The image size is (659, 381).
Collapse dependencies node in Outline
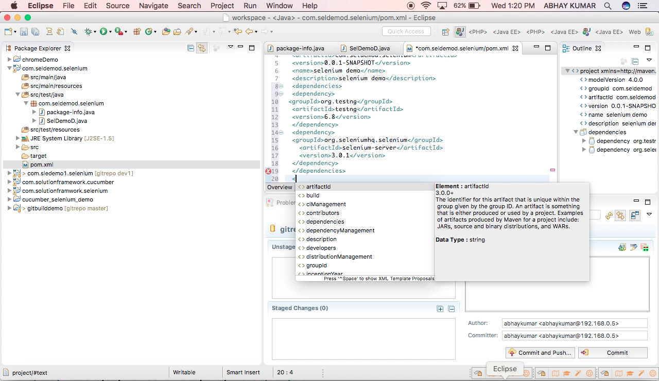(x=576, y=132)
